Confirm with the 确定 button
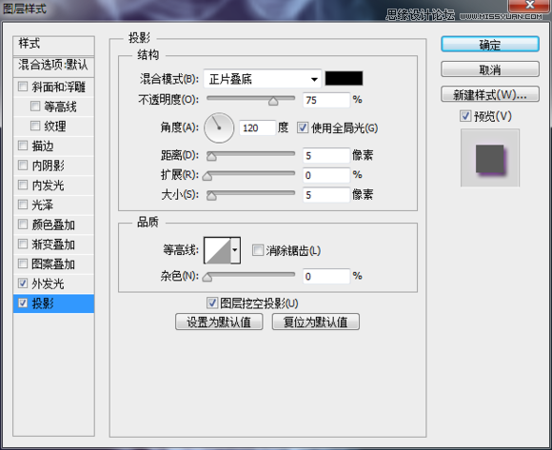 490,45
